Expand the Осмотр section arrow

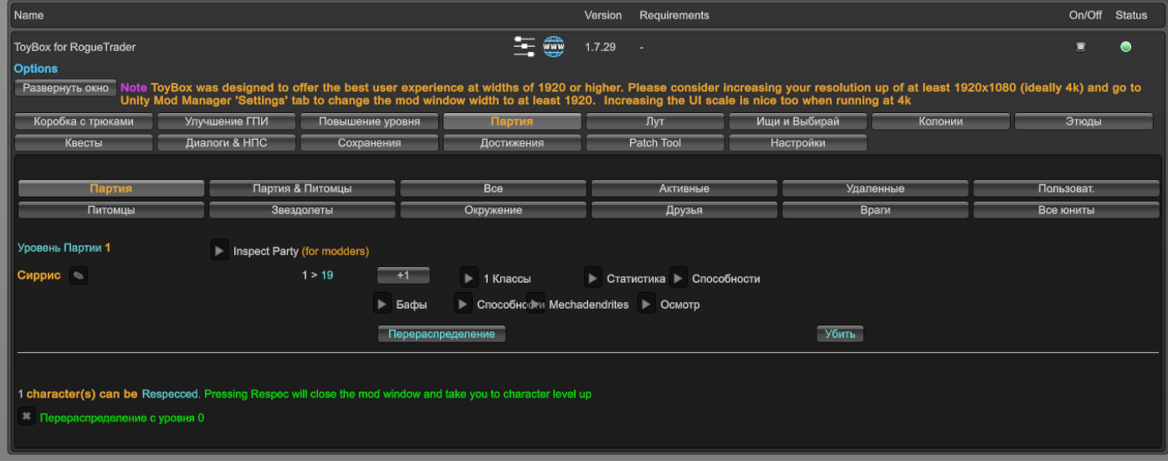pyautogui.click(x=647, y=304)
